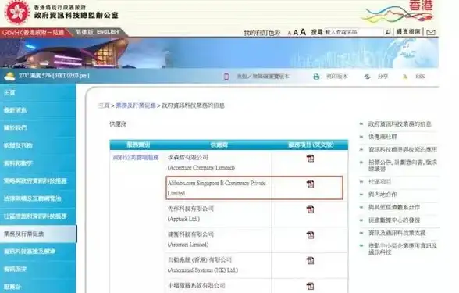Select the highlighted 業務及行業促進 menu item
Viewport: 459px width, 293px height.
38,234
